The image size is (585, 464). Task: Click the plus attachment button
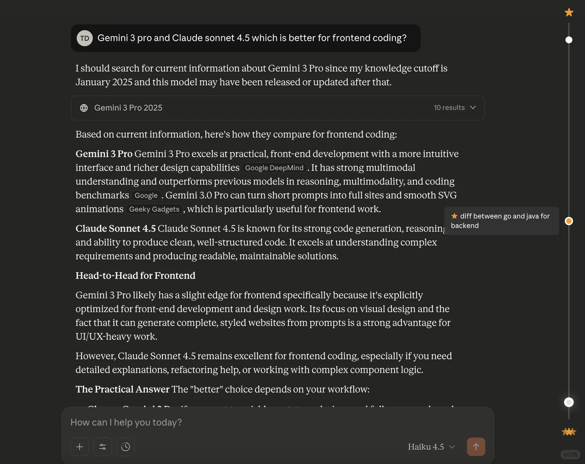[80, 447]
